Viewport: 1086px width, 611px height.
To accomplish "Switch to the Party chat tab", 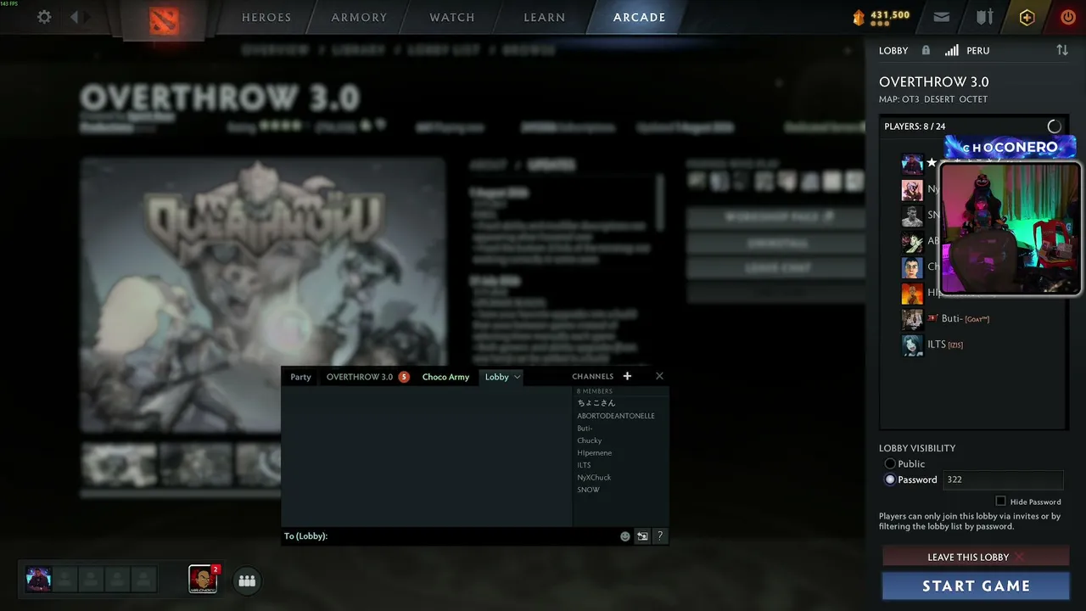I will click(300, 377).
